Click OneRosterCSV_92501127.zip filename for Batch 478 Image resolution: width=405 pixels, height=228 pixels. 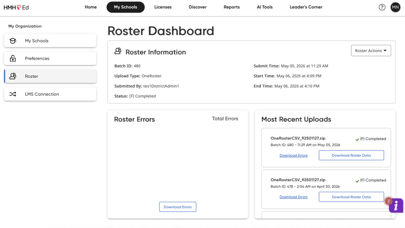(x=298, y=180)
